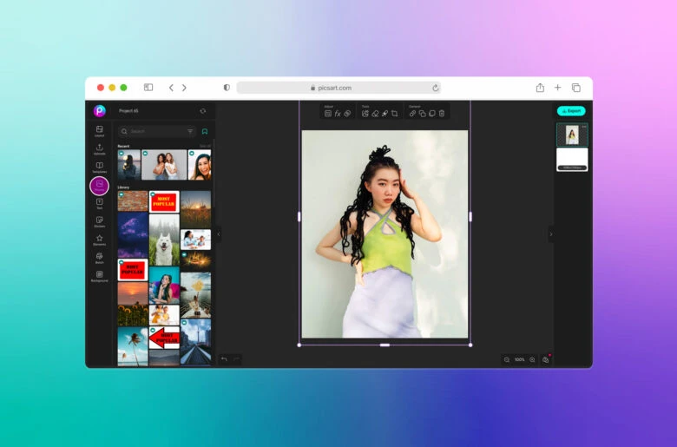The width and height of the screenshot is (677, 447).
Task: Click the fx effects icon
Action: click(338, 114)
